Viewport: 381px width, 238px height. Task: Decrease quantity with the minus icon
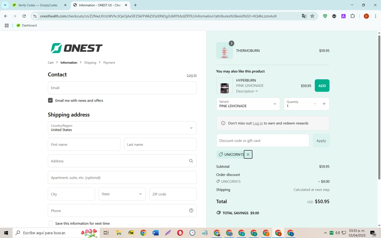point(315,104)
